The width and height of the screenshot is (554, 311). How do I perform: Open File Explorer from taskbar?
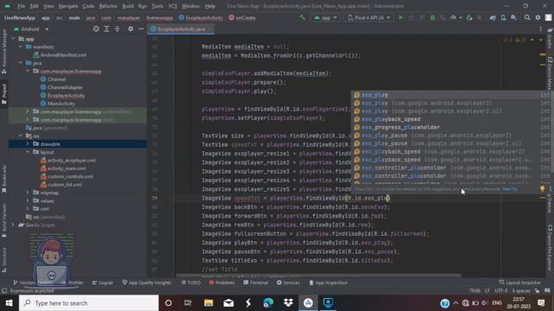pyautogui.click(x=209, y=303)
